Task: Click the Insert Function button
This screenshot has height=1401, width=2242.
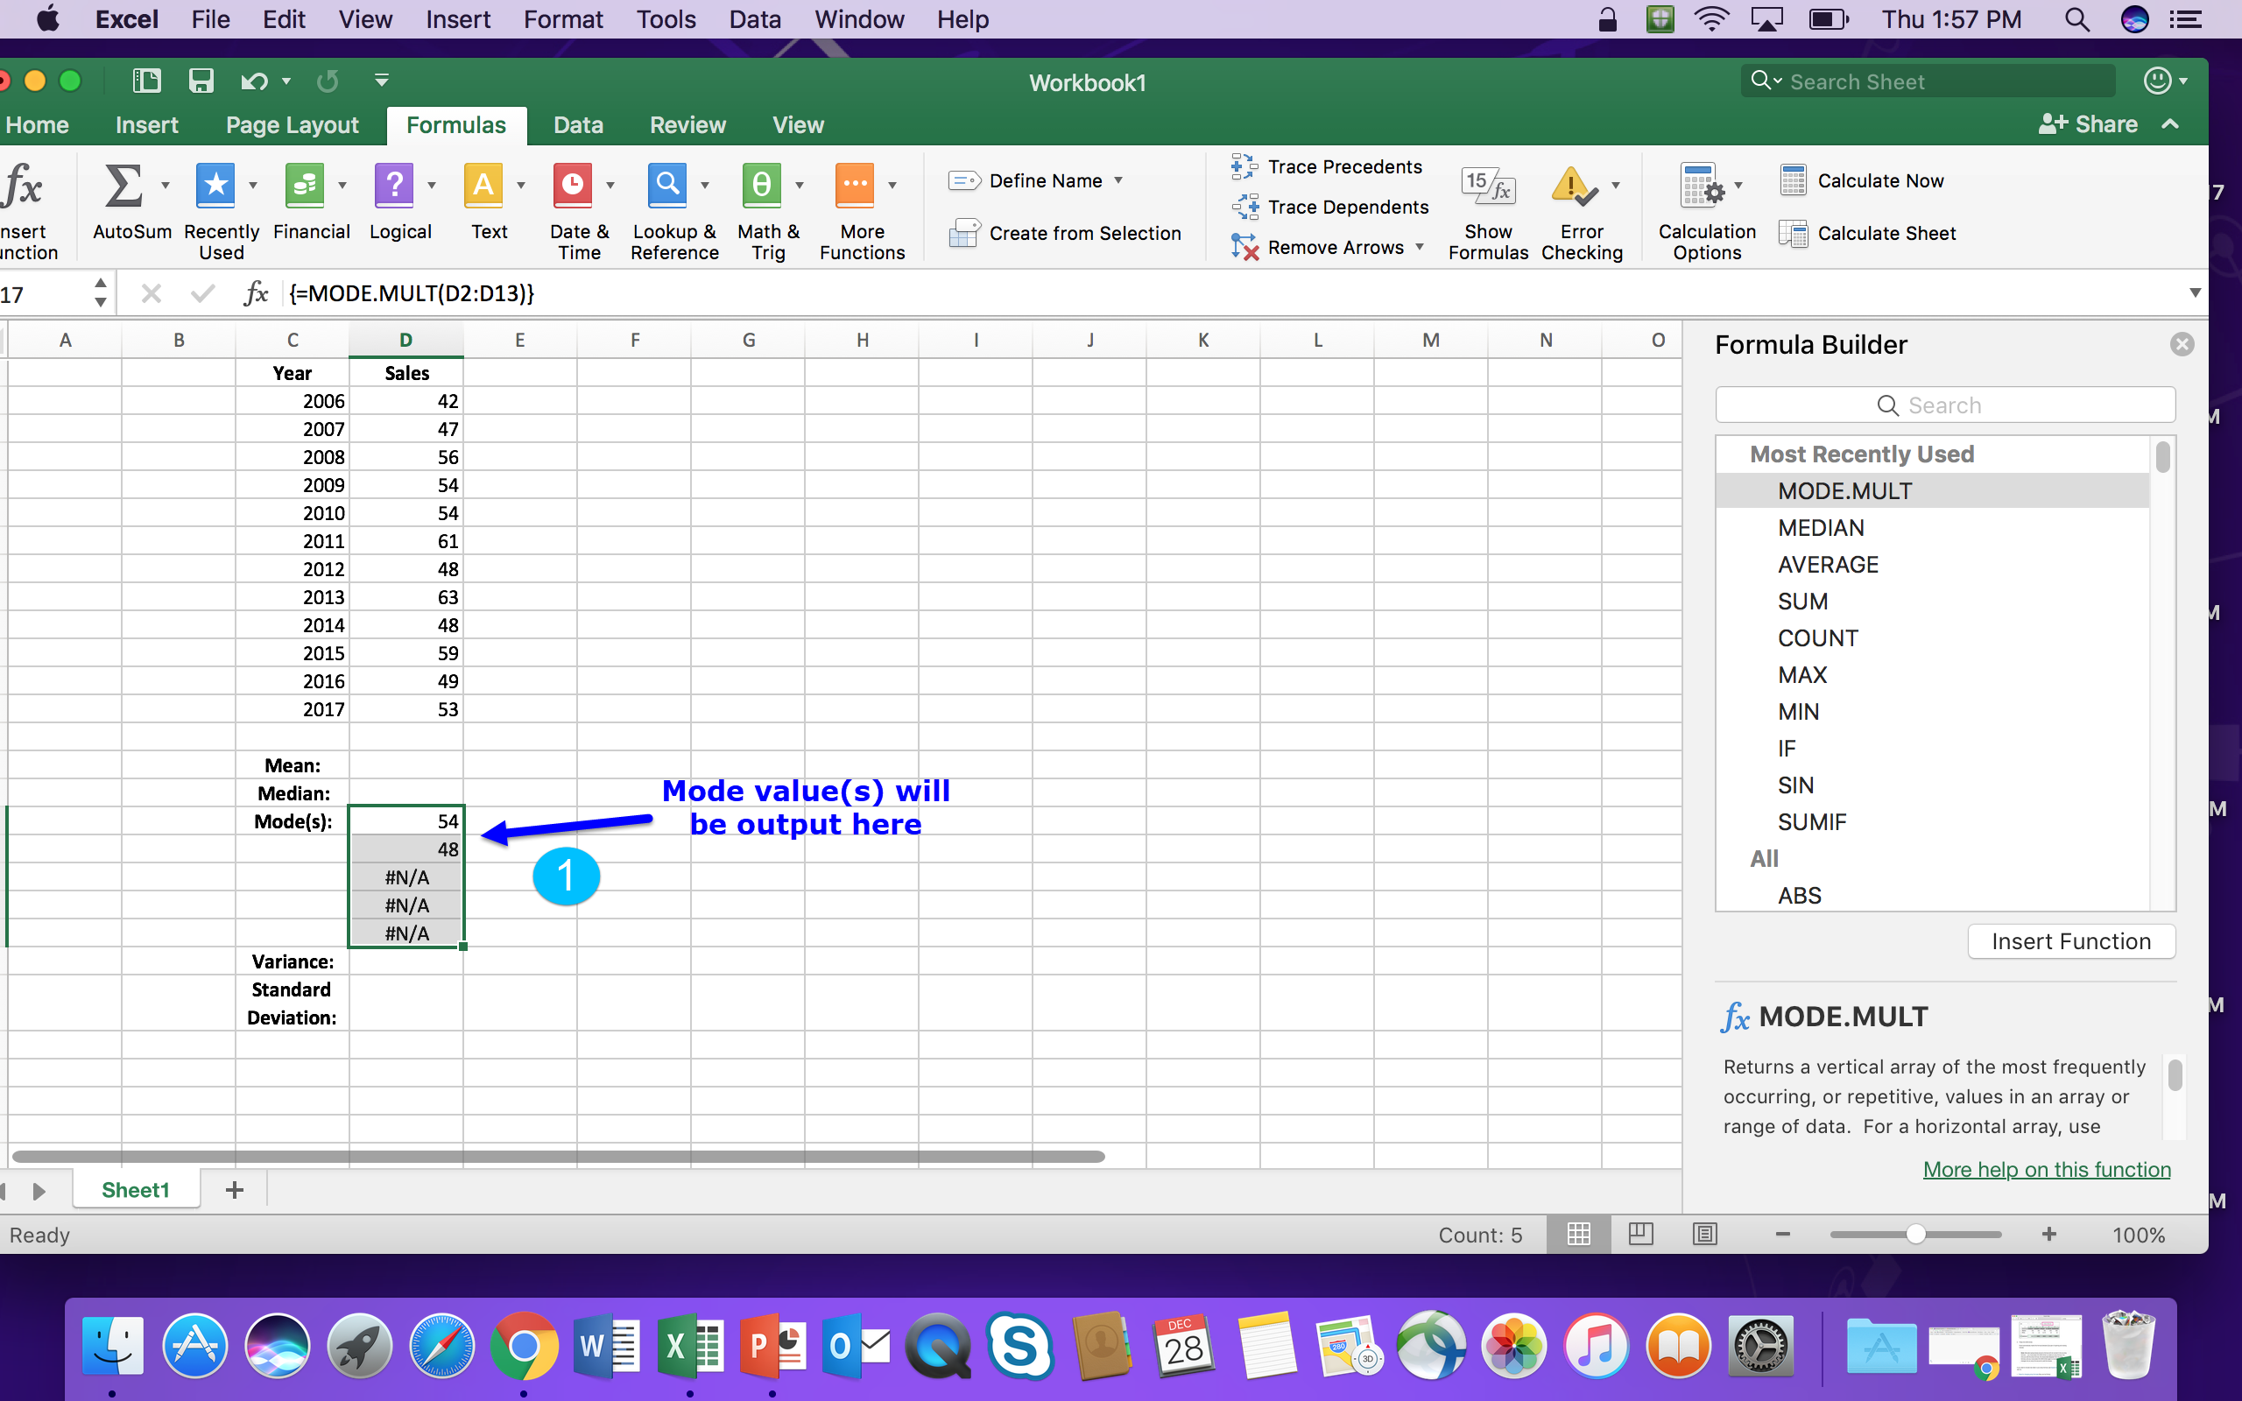Action: click(x=2070, y=941)
